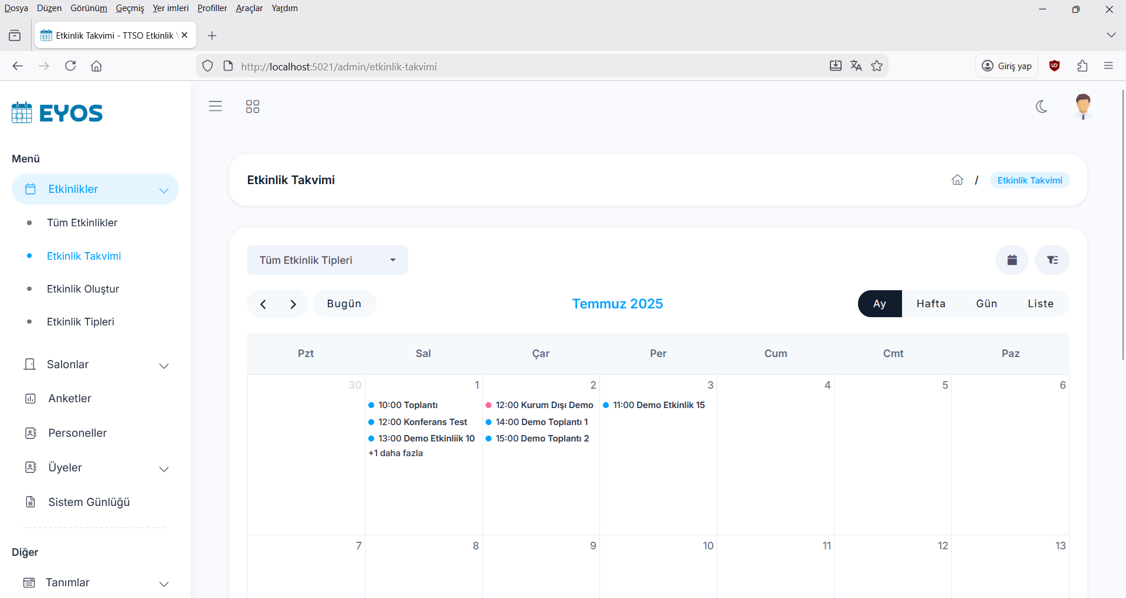Open the 12:00 Kurum Dışı Demo event

point(544,405)
